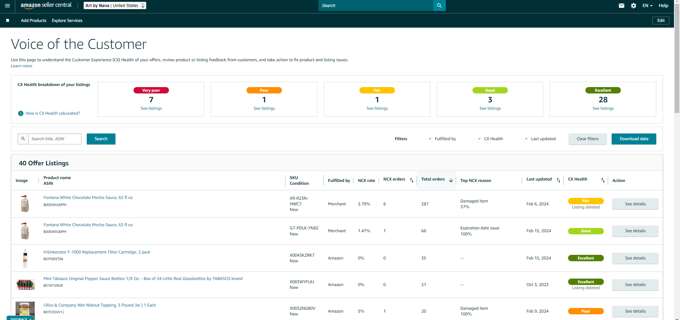Click the Excellent badge in summary card
This screenshot has width=680, height=320.
pos(603,90)
